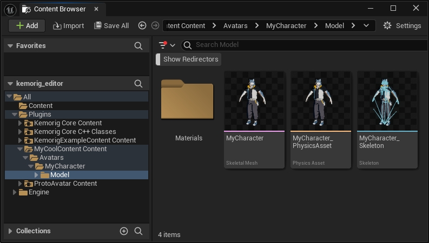Go forward in navigation history
The height and width of the screenshot is (243, 429).
[x=155, y=25]
